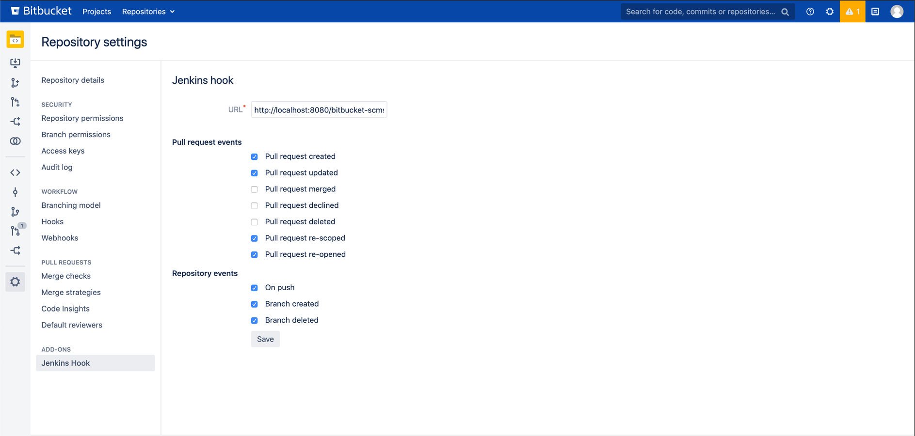Open the repository avatar icon in sidebar
The height and width of the screenshot is (436, 915).
pyautogui.click(x=15, y=40)
